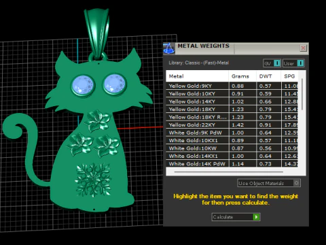Click the 0.56 DWT cell
326x245 pixels.
coord(269,148)
